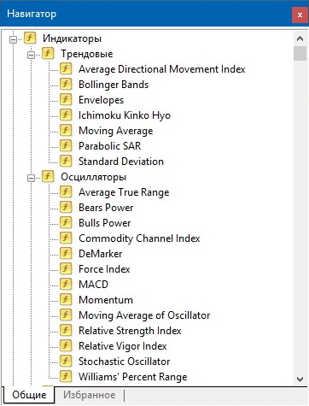Collapse the Трендовые group
Screen dimensions: 309x406
click(31, 55)
